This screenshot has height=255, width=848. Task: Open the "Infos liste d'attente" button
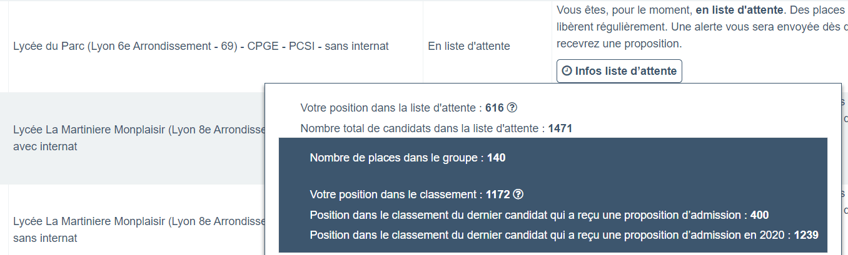pyautogui.click(x=619, y=71)
